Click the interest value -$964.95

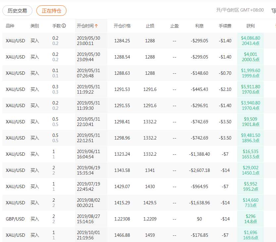point(200,186)
